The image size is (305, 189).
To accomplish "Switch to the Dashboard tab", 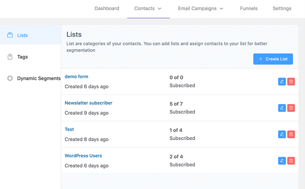I will pos(107,8).
